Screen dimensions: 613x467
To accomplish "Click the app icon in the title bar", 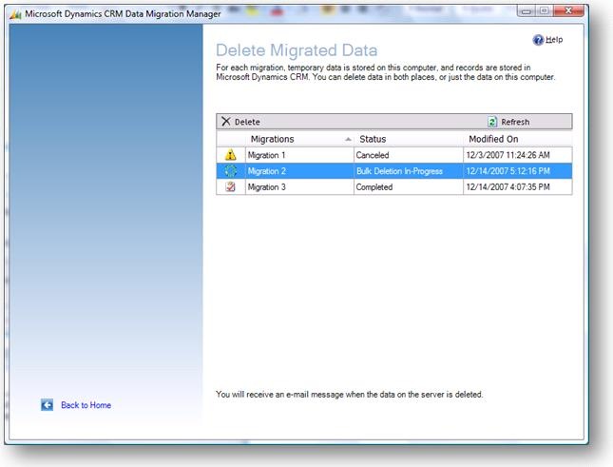I will (x=14, y=12).
